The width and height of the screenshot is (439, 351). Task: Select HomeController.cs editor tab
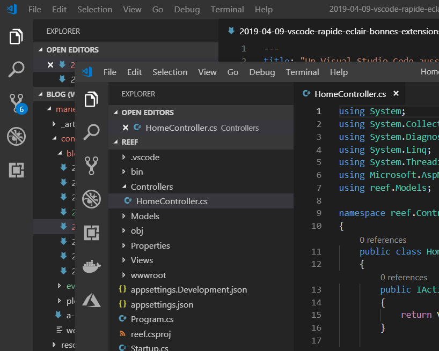point(350,94)
